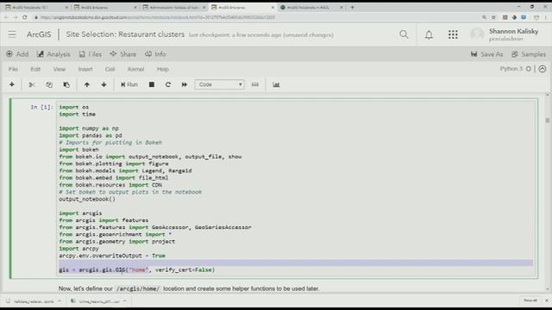Open the second downloaded file in download bar
The width and height of the screenshot is (552, 310).
tap(96, 301)
